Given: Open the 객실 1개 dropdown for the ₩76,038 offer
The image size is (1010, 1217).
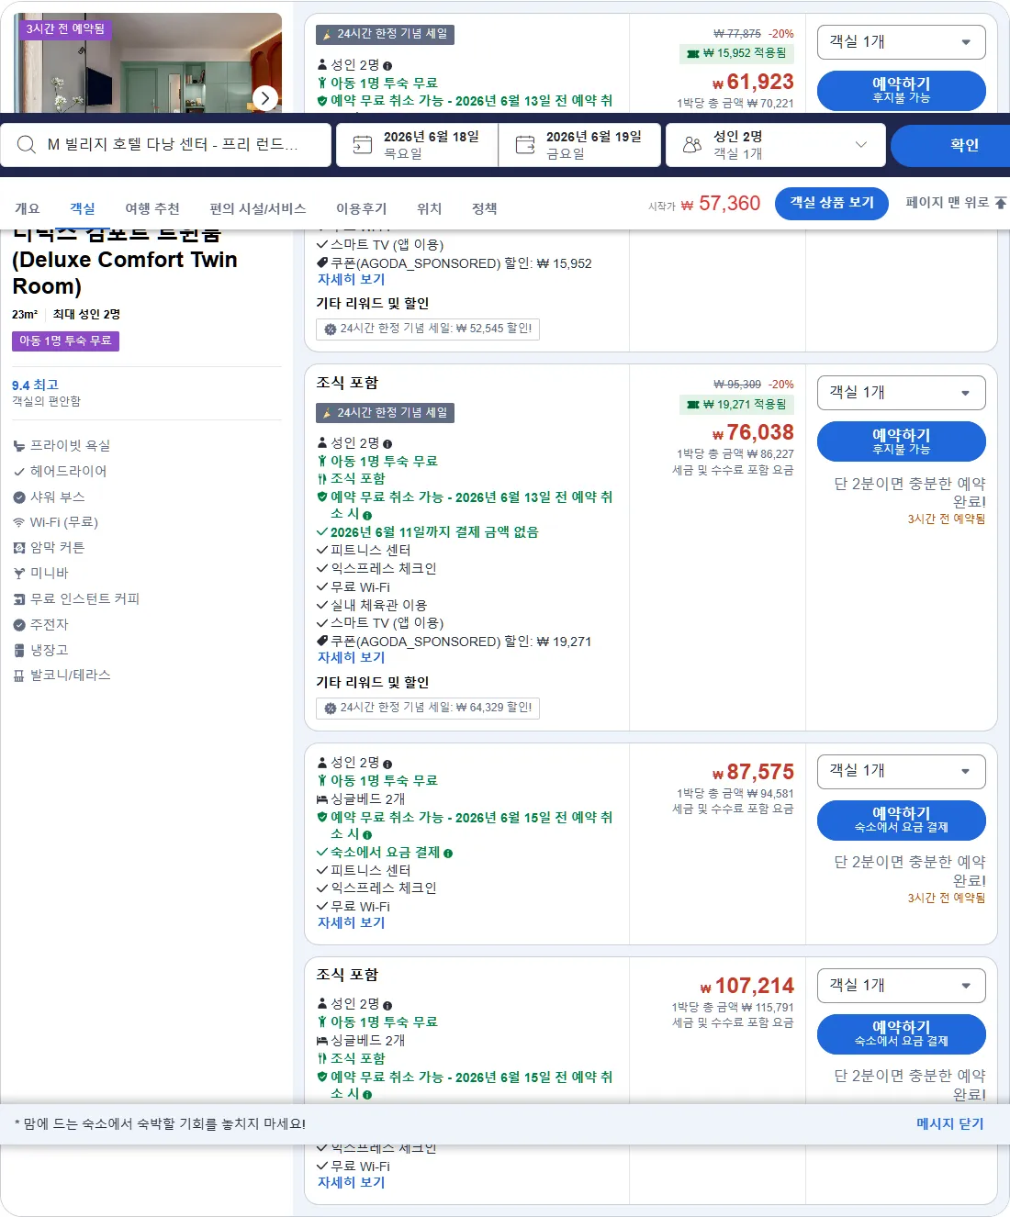Looking at the screenshot, I should [901, 393].
